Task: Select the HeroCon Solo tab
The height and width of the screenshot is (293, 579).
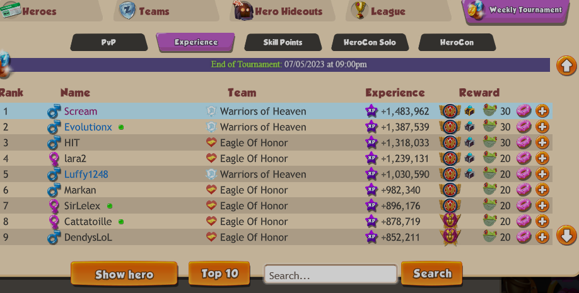Action: (x=370, y=42)
